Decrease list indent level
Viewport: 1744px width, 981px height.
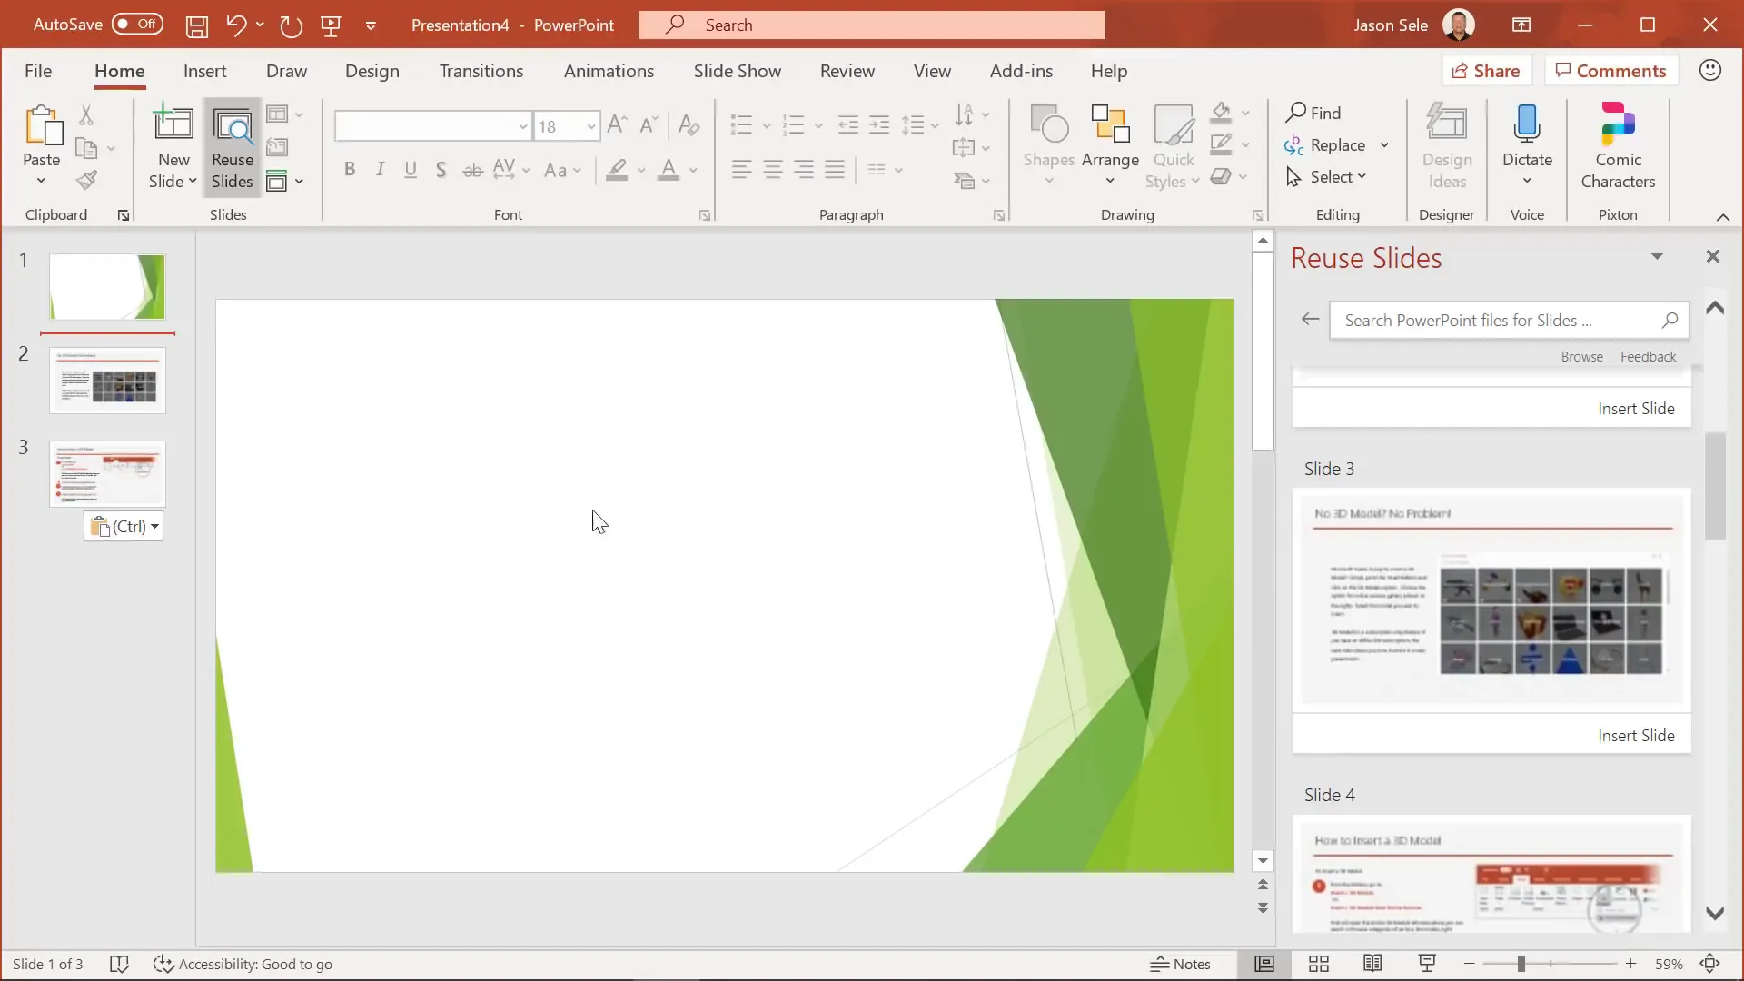pyautogui.click(x=847, y=125)
